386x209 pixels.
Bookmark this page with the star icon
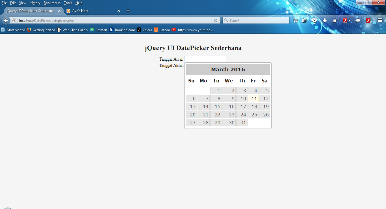pyautogui.click(x=295, y=20)
